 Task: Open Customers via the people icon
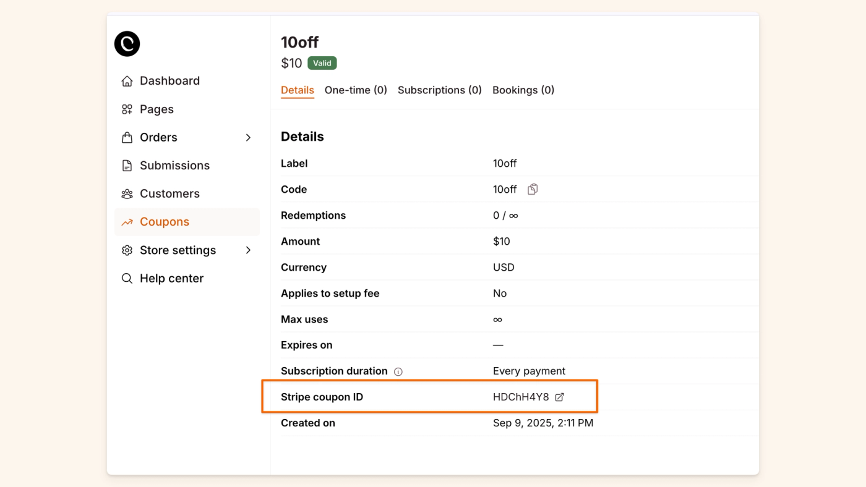(x=127, y=193)
